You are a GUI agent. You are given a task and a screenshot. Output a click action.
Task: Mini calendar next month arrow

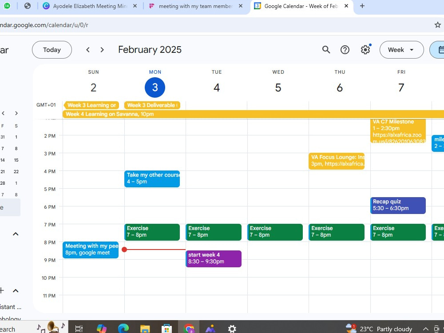pos(16,113)
